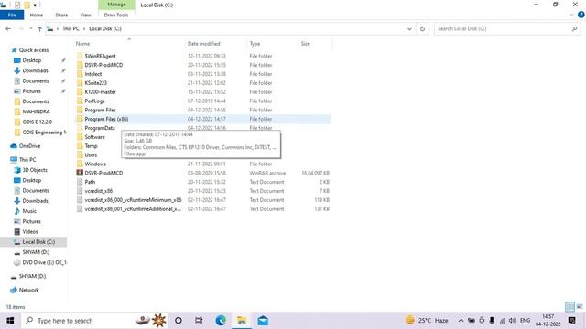This screenshot has width=586, height=329.
Task: Select the Intelect folder
Action: (93, 74)
